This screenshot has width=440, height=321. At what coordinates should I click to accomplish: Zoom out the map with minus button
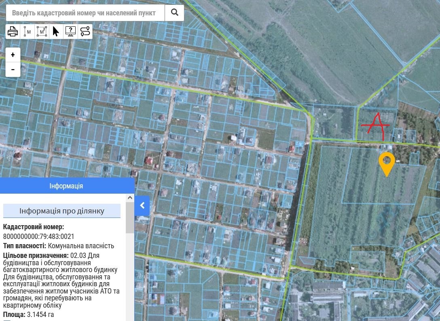click(x=13, y=69)
